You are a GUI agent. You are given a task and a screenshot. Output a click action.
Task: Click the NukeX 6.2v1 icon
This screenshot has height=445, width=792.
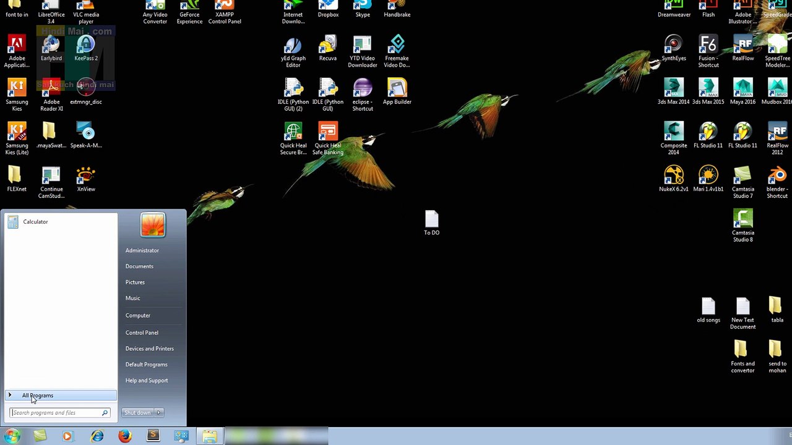(x=674, y=179)
